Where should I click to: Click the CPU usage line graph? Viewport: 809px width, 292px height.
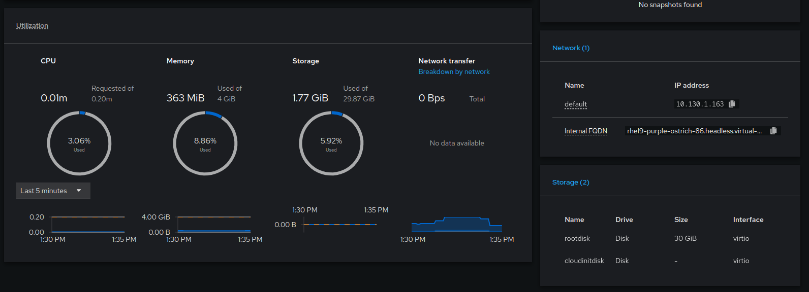[x=88, y=225]
